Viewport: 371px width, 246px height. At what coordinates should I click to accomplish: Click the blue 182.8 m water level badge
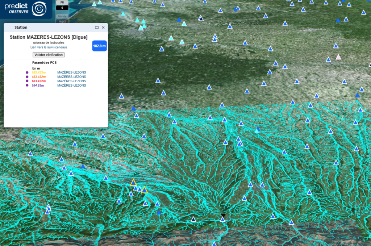pyautogui.click(x=99, y=46)
